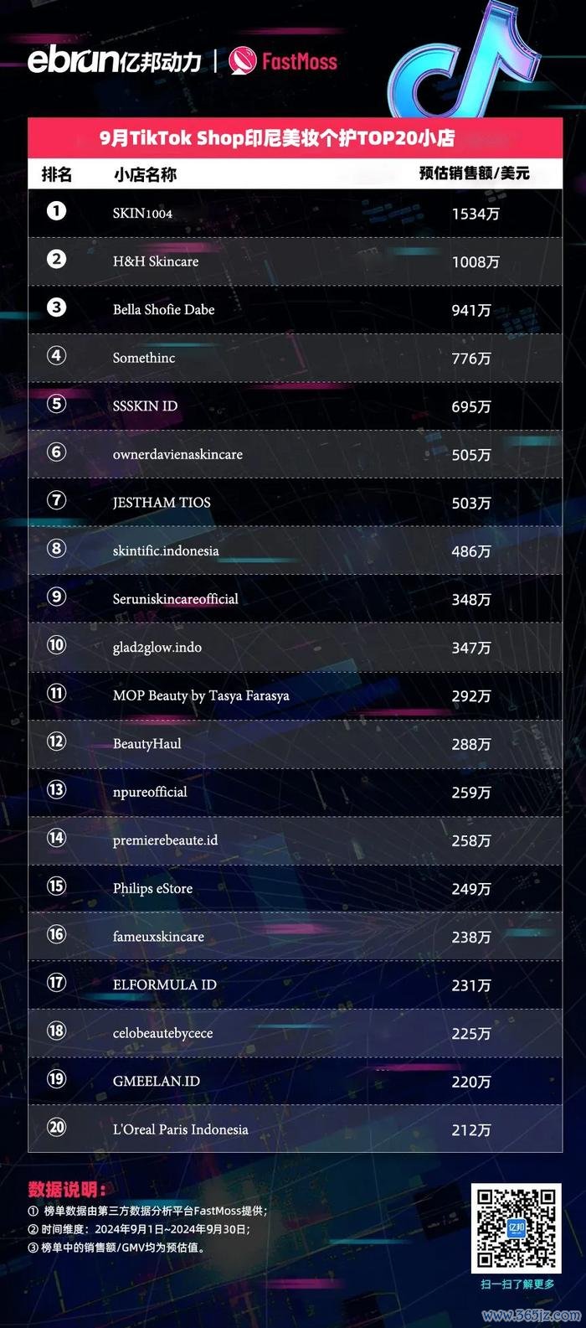The image size is (586, 1328).
Task: Click the L'Oreal Paris Indonesia entry
Action: point(181,1129)
